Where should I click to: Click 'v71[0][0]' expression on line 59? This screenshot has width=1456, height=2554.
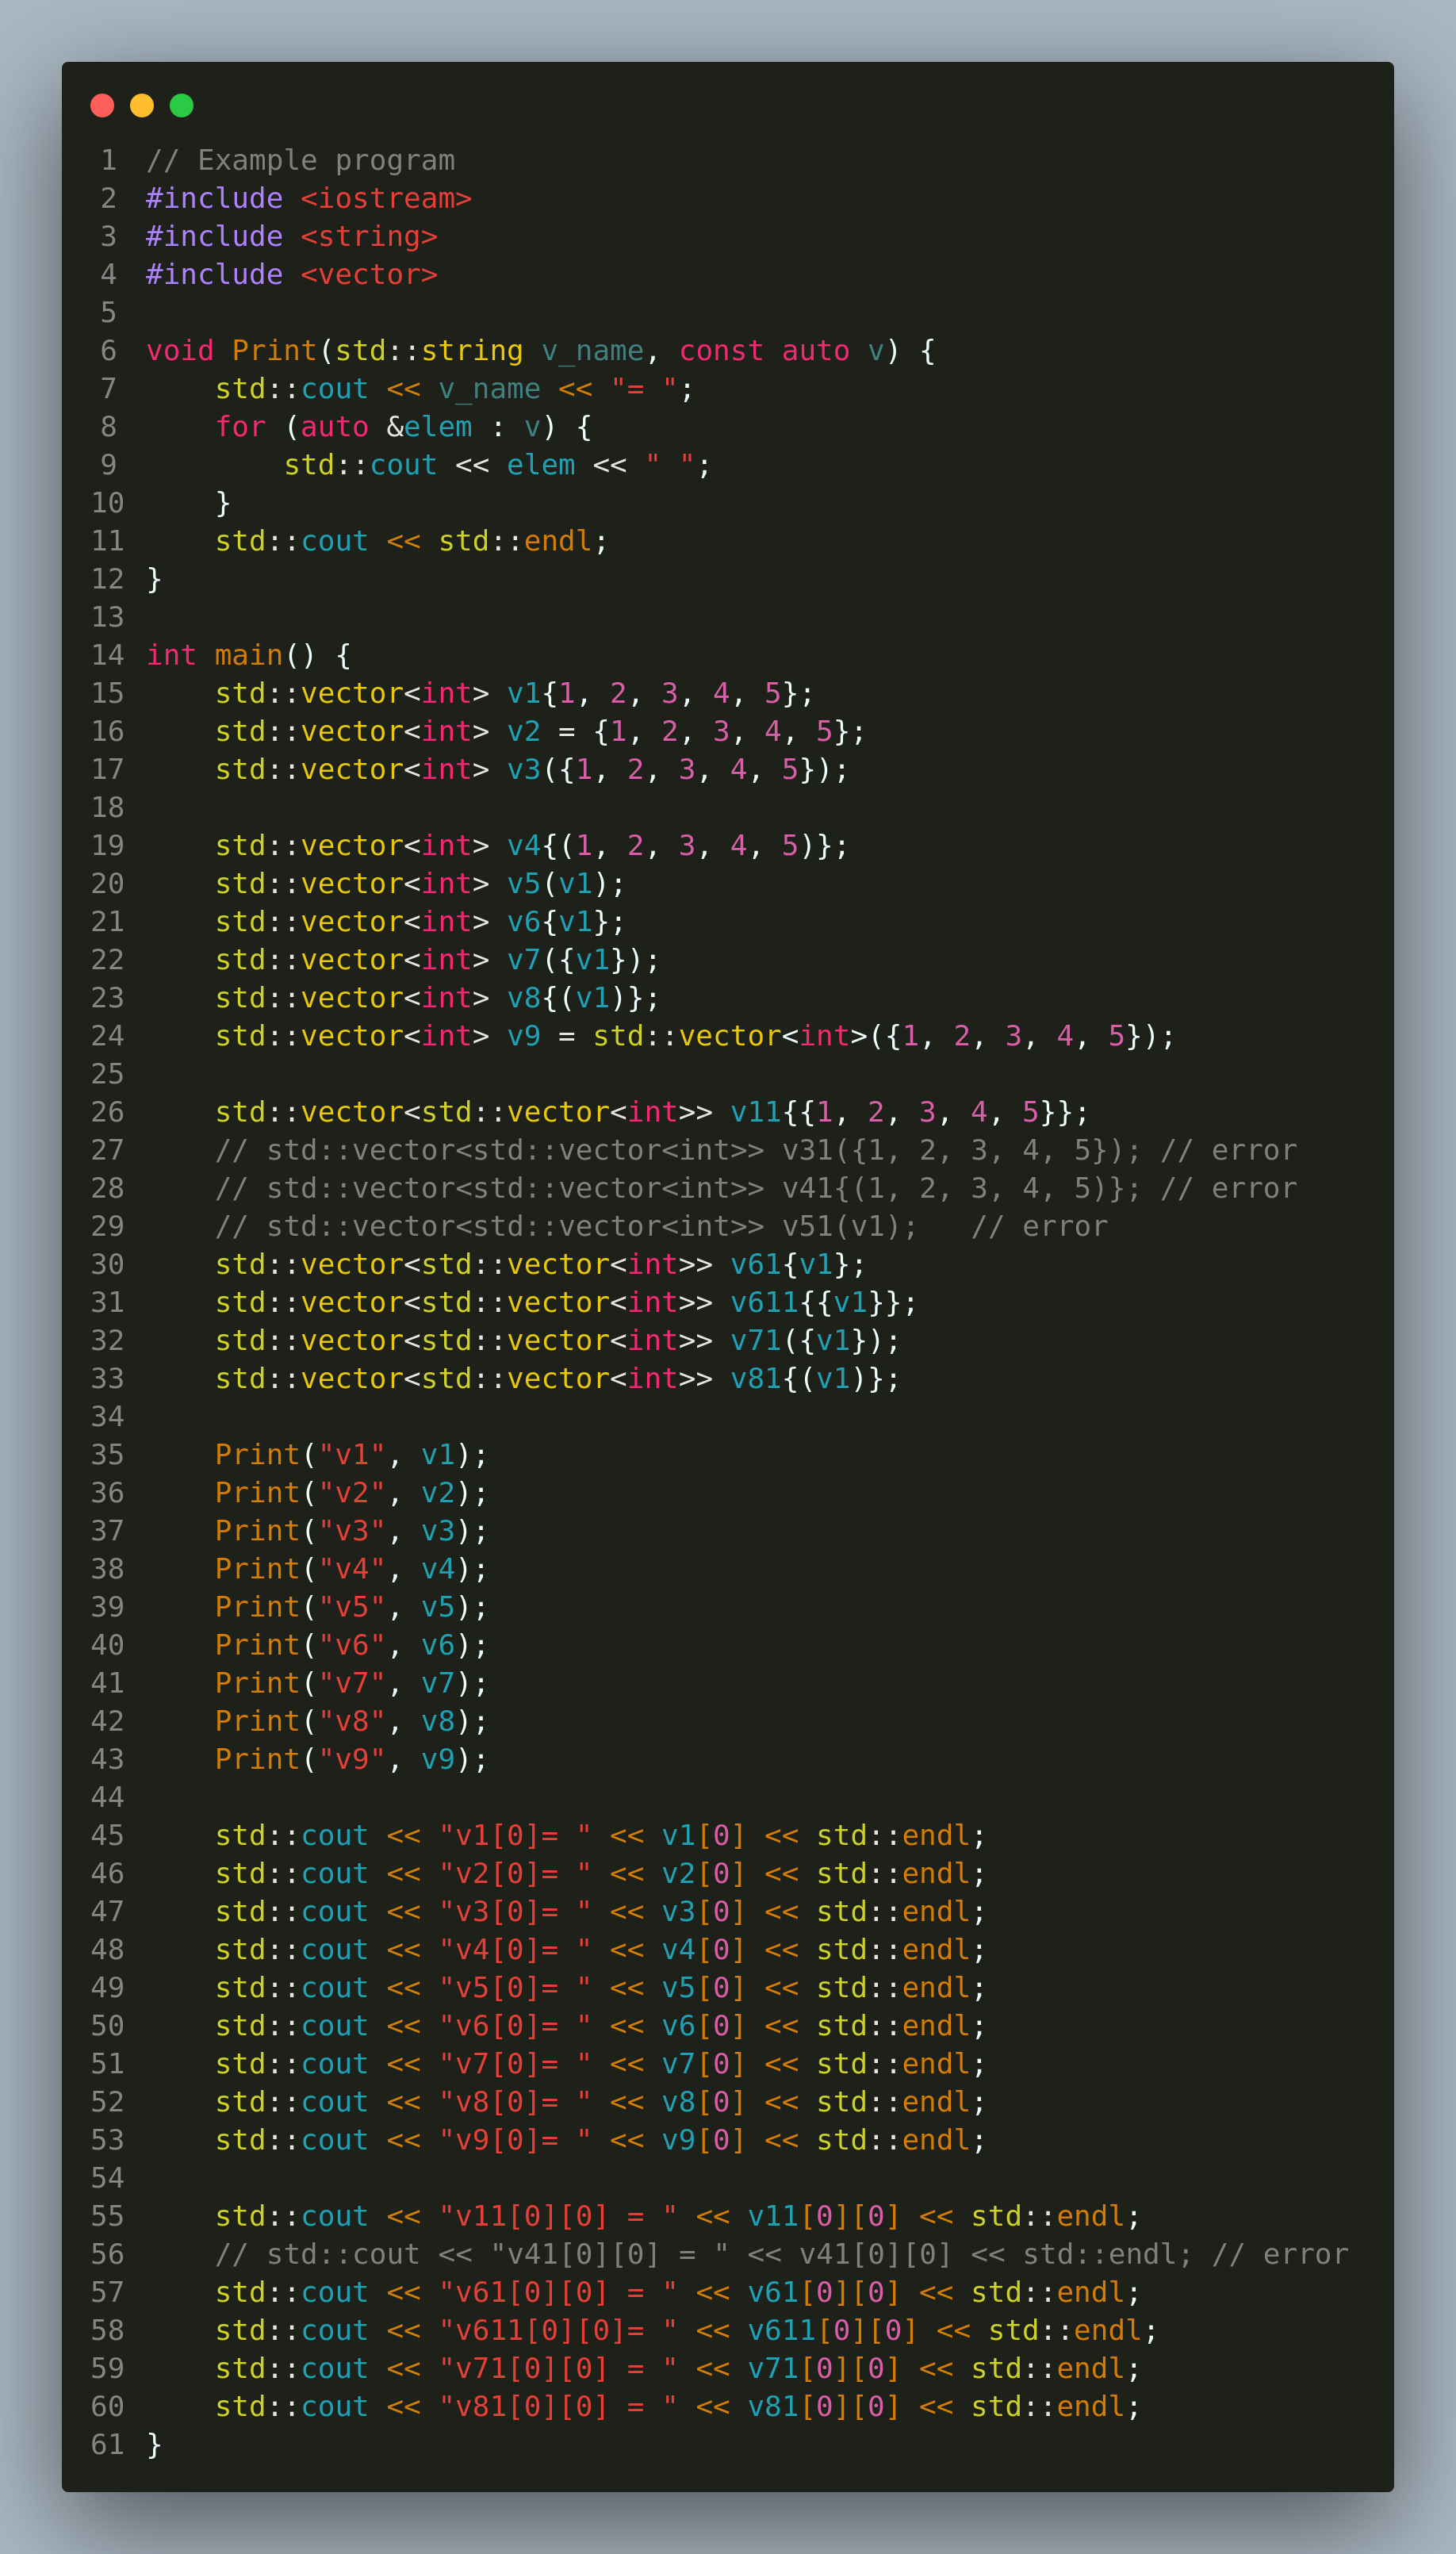(x=825, y=2368)
